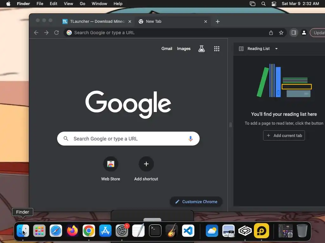Close the New Tab tab

pyautogui.click(x=206, y=22)
